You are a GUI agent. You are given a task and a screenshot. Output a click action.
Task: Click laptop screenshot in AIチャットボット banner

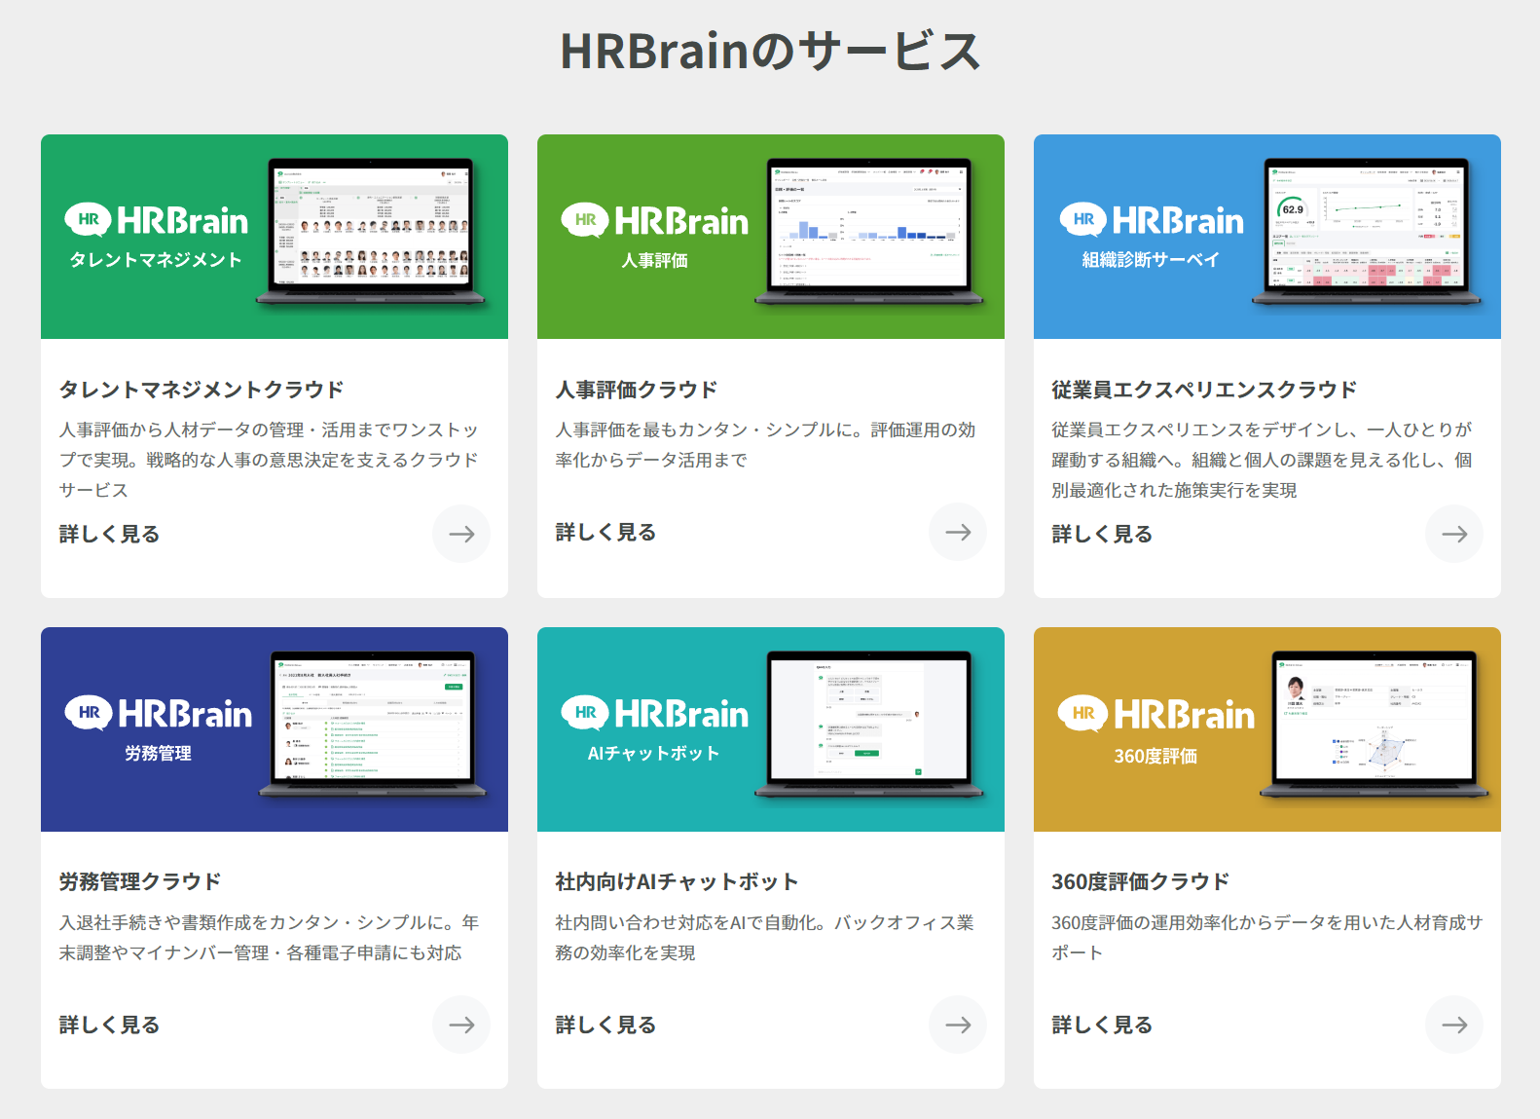(869, 721)
